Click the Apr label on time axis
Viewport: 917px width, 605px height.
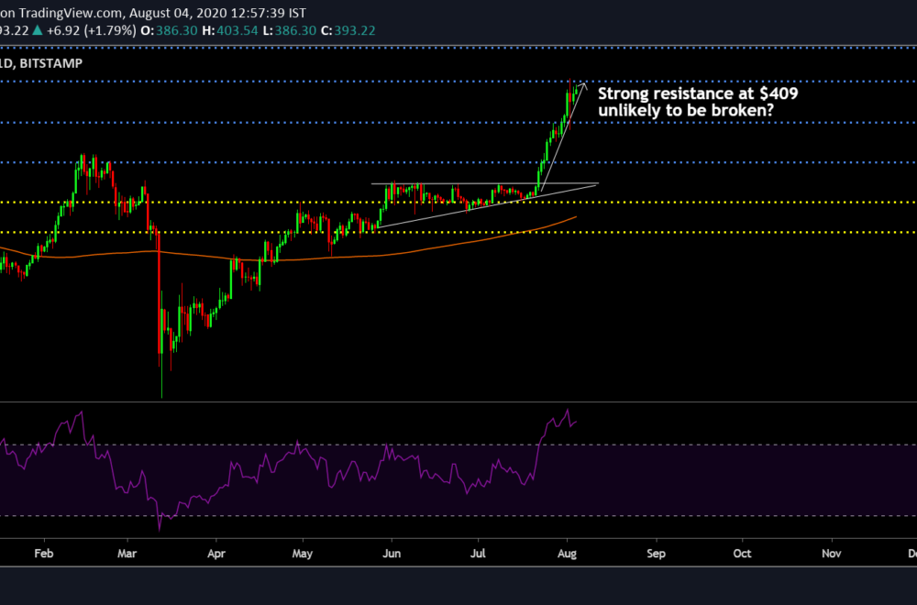(216, 554)
